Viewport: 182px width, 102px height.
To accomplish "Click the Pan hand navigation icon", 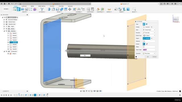I will pos(86,91).
